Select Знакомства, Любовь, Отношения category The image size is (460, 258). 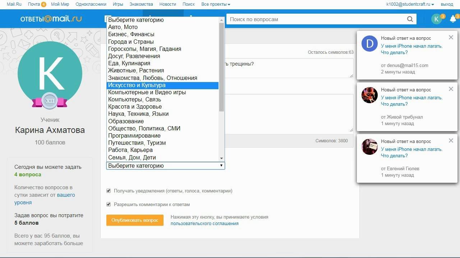click(163, 78)
